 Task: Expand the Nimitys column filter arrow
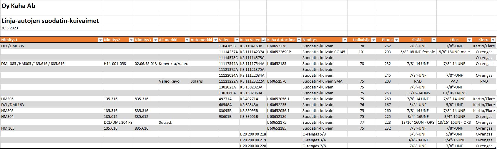345,40
